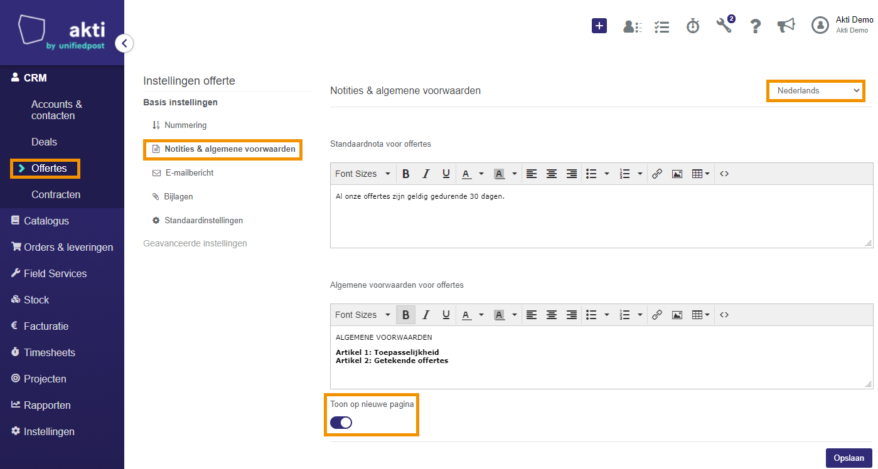Open bullet list dropdown arrow in Standaardnota editor
The image size is (878, 469).
point(606,174)
